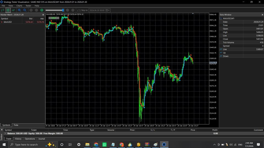Click the Tick Volume row value 418
This screenshot has width=264, height=148.
click(262, 42)
